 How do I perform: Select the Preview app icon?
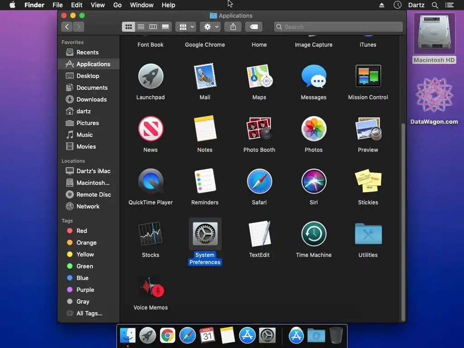coord(368,129)
